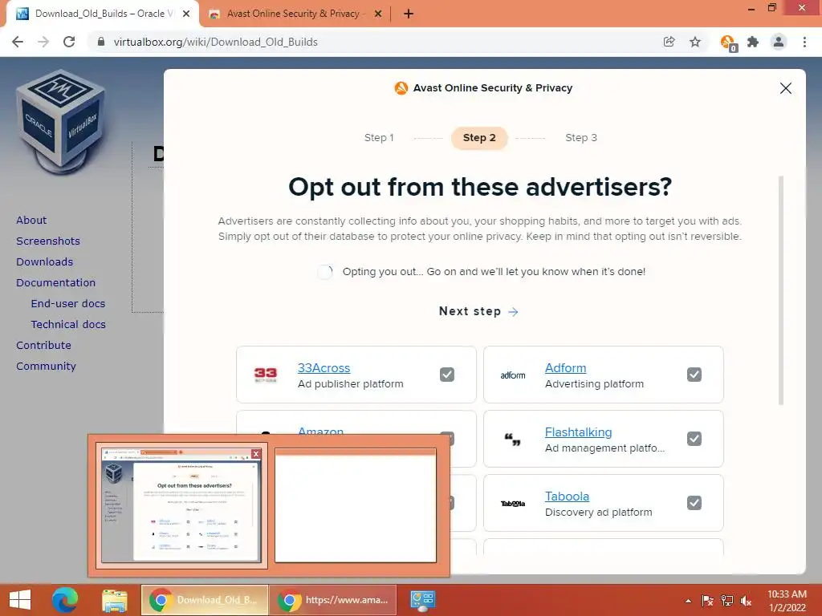Jump to Step 3 in wizard
The width and height of the screenshot is (822, 616).
[x=581, y=138]
